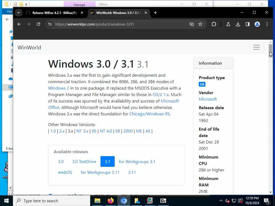
Task: Open a new browser tab
Action: tap(155, 13)
